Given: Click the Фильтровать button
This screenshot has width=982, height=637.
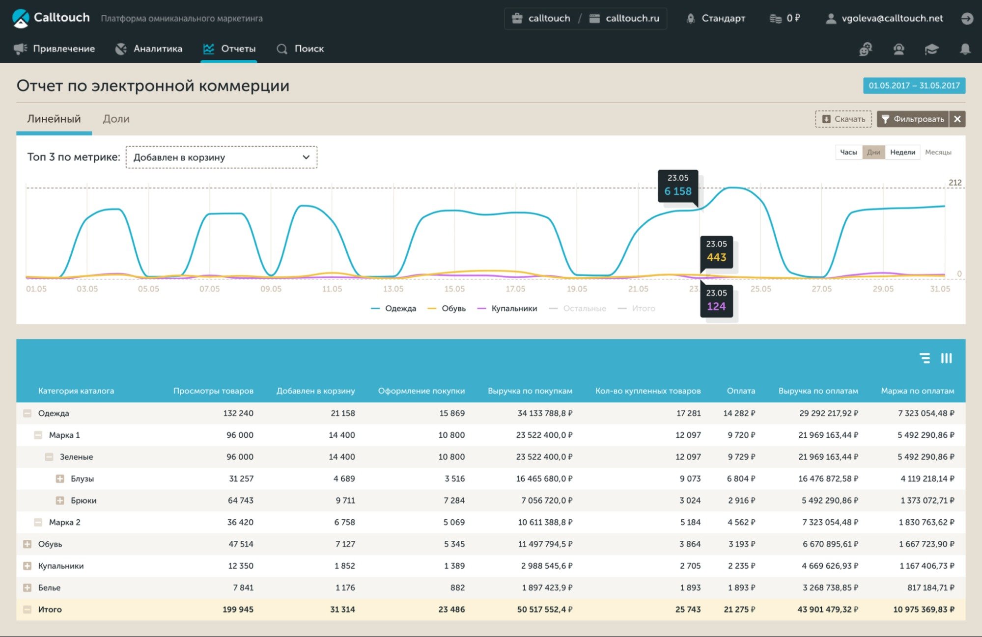Looking at the screenshot, I should 912,119.
